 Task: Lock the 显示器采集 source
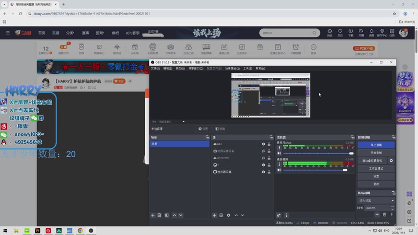coord(269,172)
